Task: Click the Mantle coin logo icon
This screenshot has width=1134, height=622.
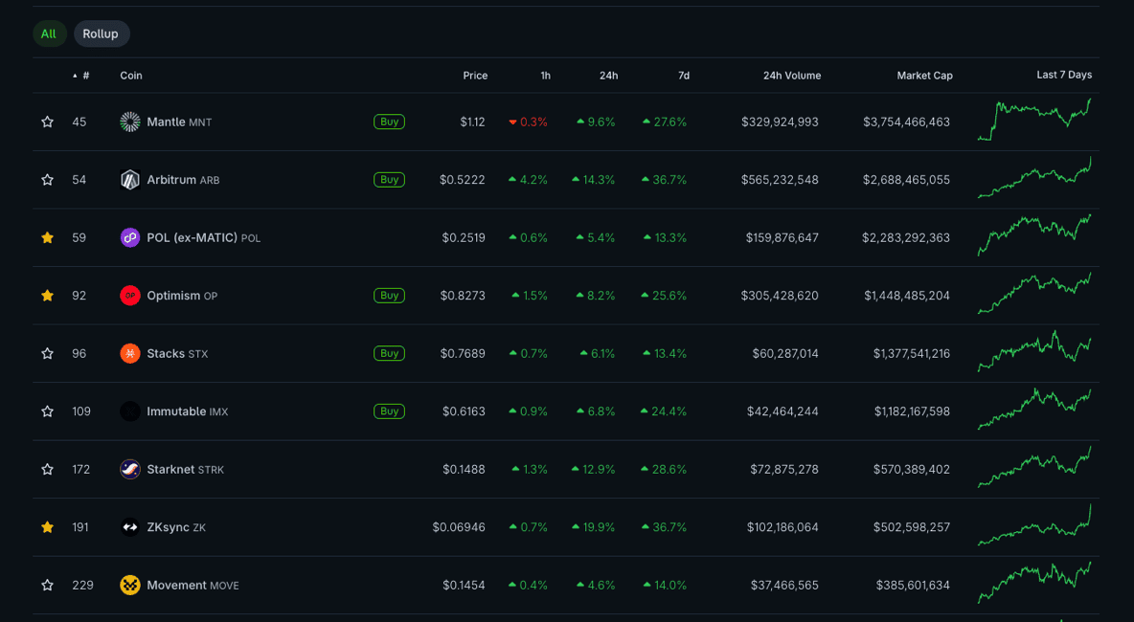Action: [130, 122]
